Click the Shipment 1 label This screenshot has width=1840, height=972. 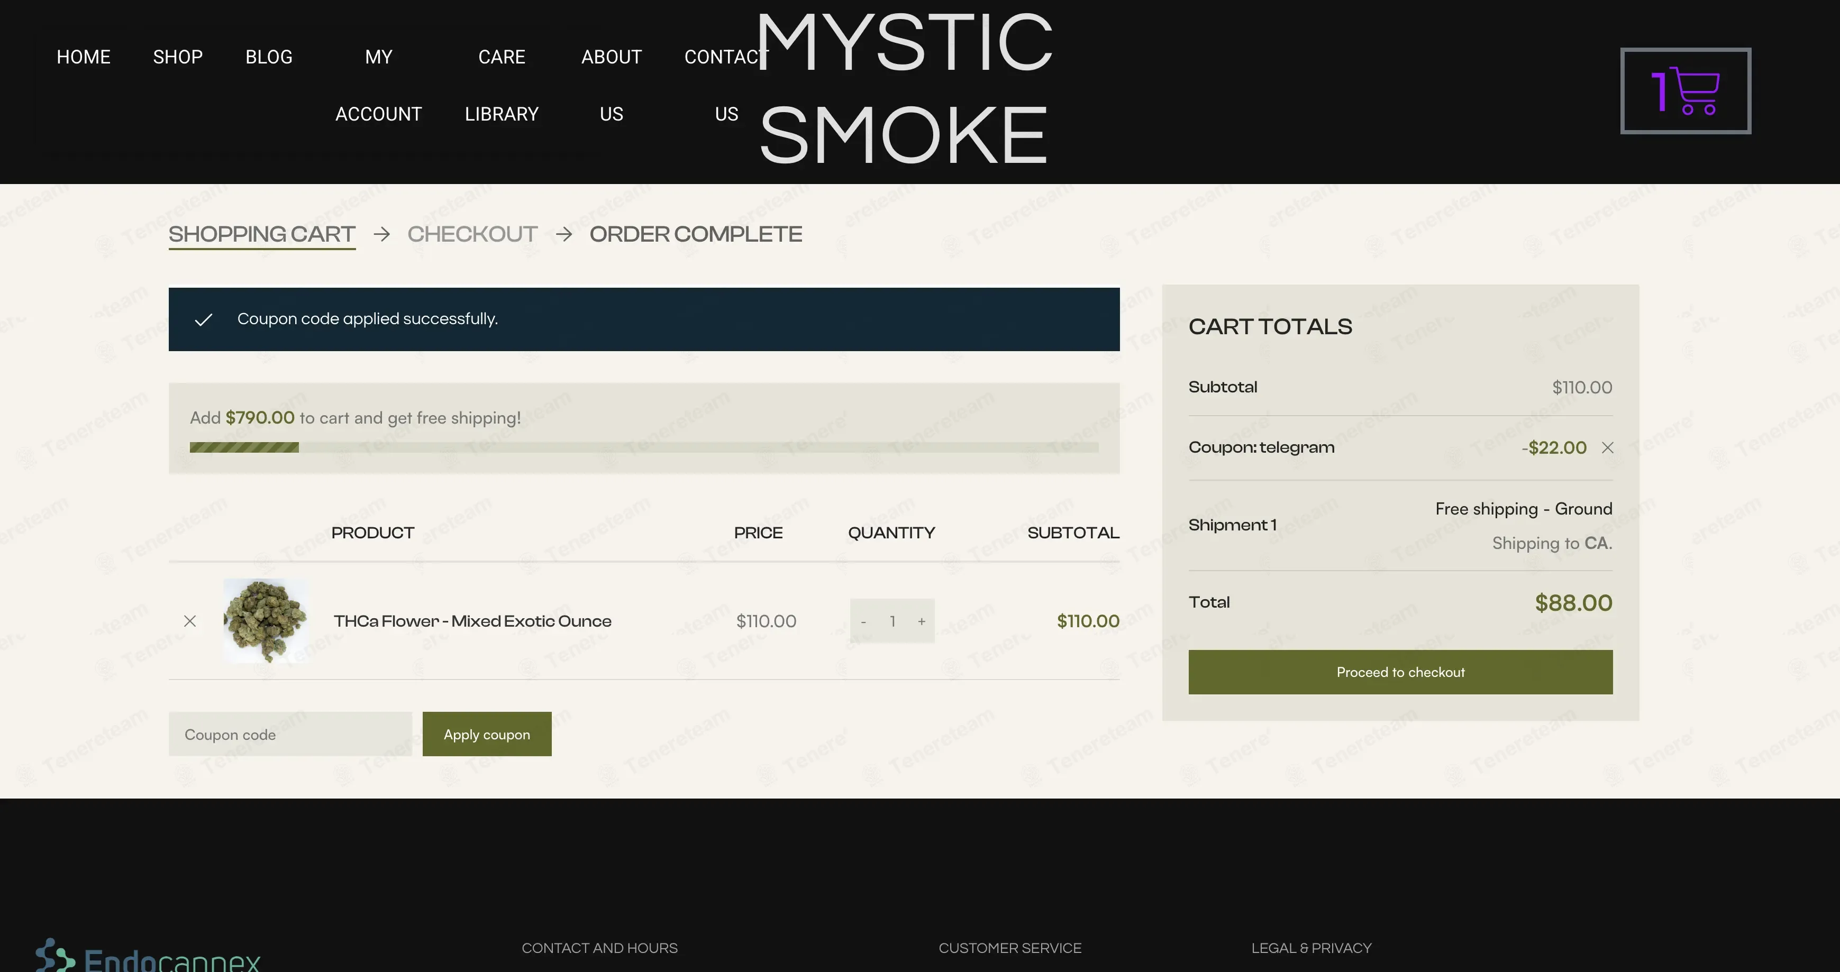(x=1232, y=525)
